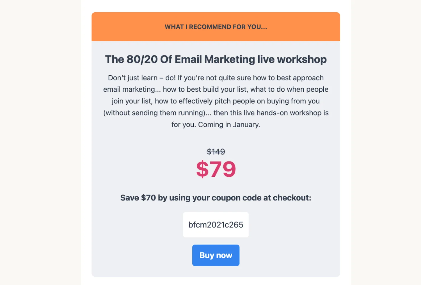Click the crossed-out $149 original price
The width and height of the screenshot is (421, 285).
tap(216, 152)
